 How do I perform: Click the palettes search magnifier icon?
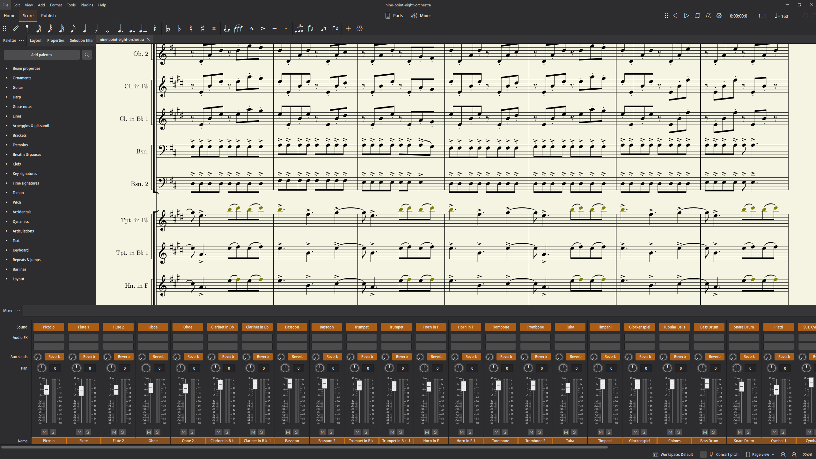(87, 55)
